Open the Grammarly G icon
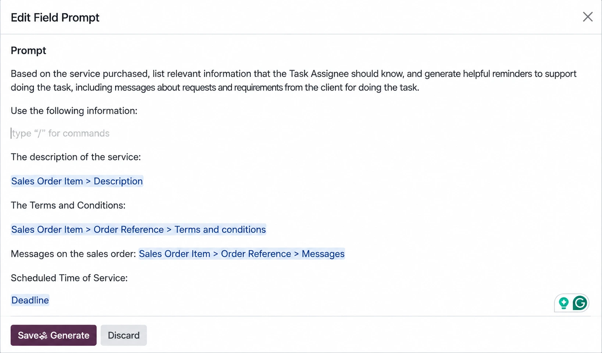 coord(580,303)
